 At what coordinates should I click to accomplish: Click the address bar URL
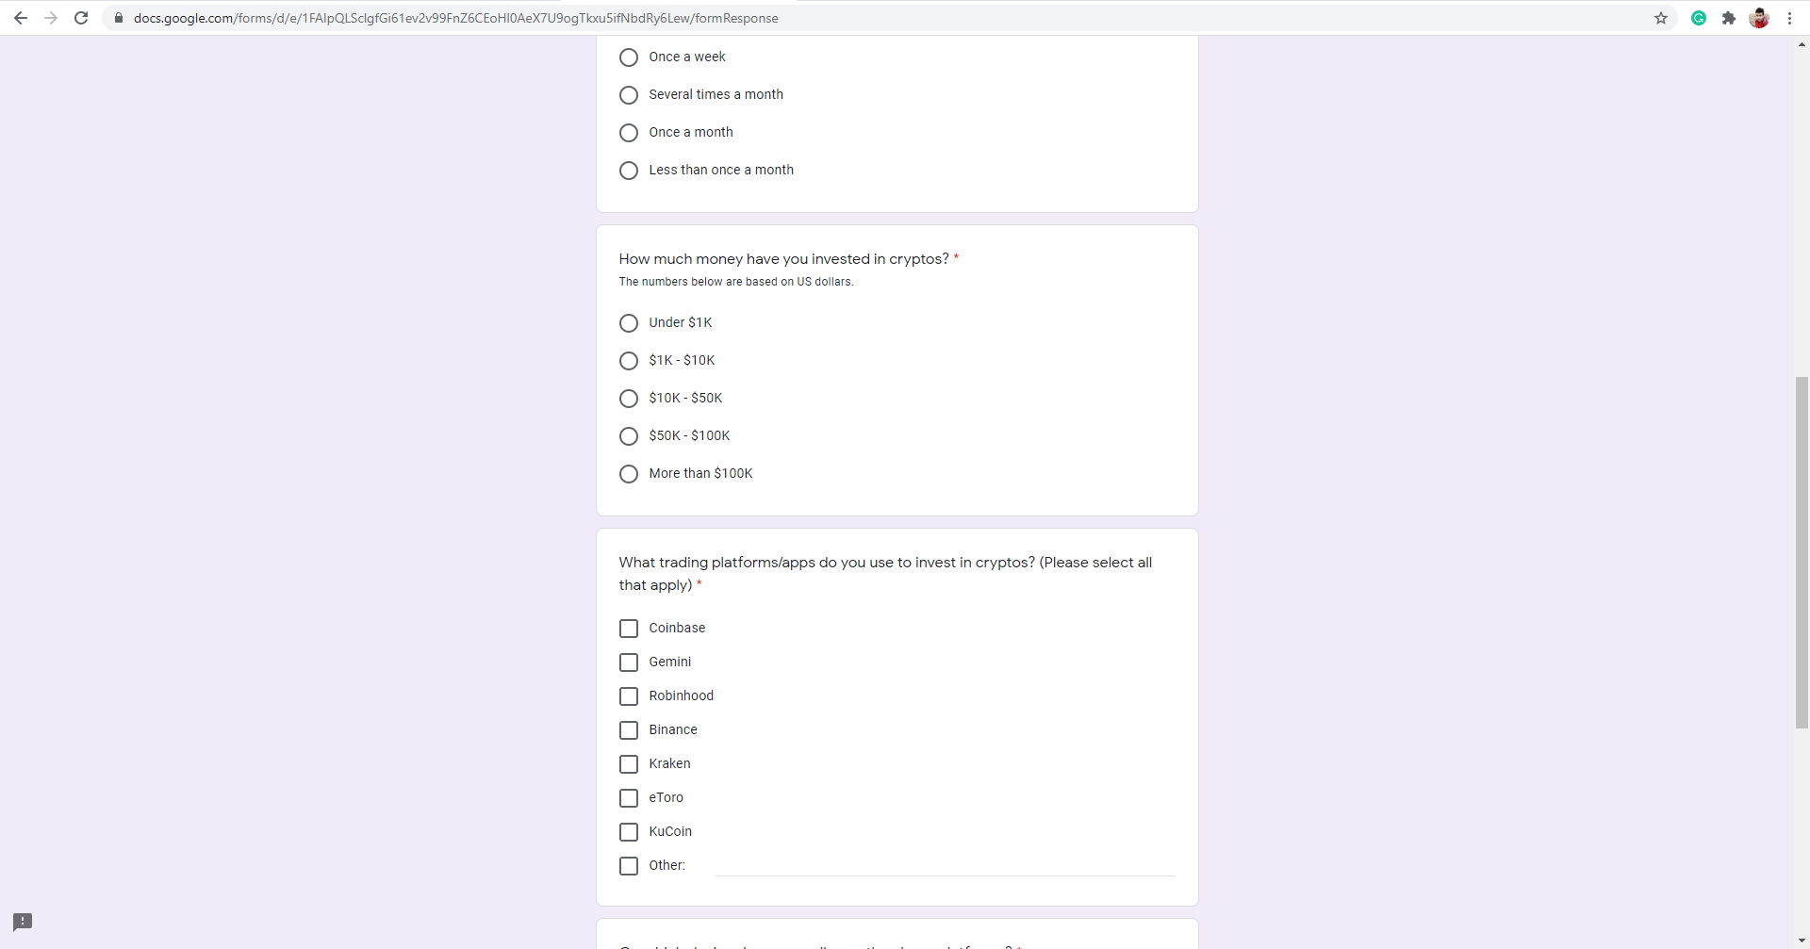pyautogui.click(x=455, y=18)
